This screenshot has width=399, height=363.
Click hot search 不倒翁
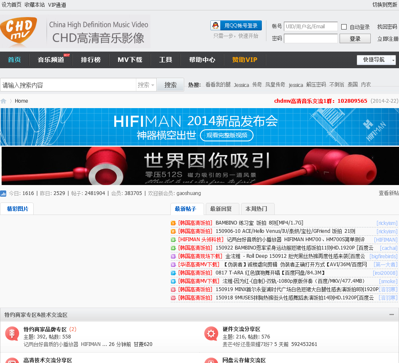[x=337, y=84]
